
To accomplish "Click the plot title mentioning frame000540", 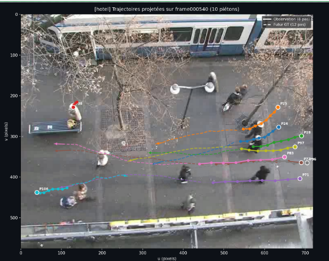I will 167,9.
